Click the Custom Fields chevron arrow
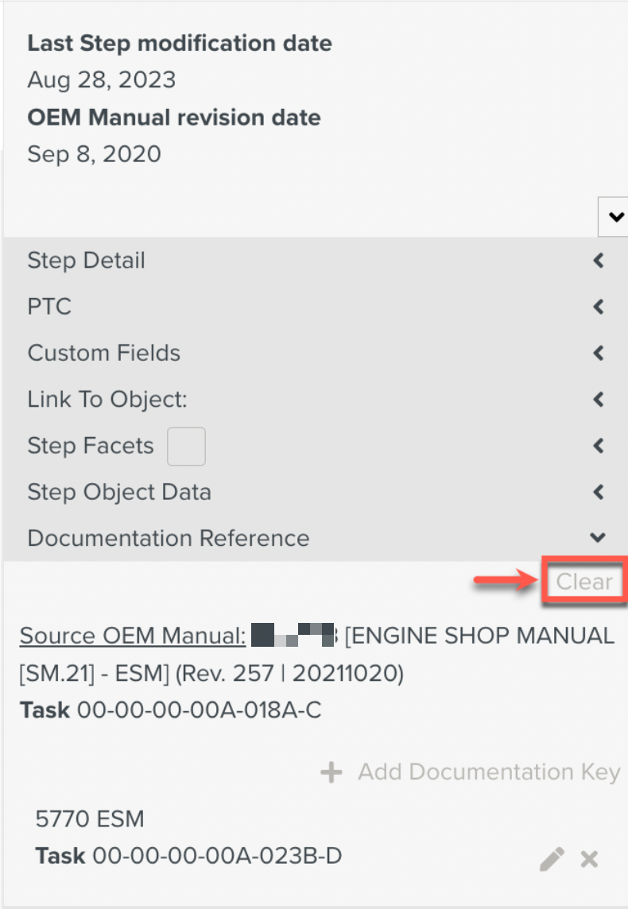 [599, 353]
